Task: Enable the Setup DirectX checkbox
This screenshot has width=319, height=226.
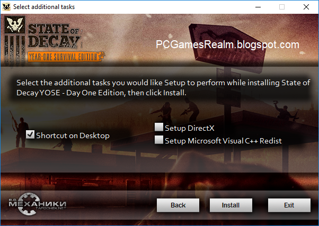Action: coord(158,127)
